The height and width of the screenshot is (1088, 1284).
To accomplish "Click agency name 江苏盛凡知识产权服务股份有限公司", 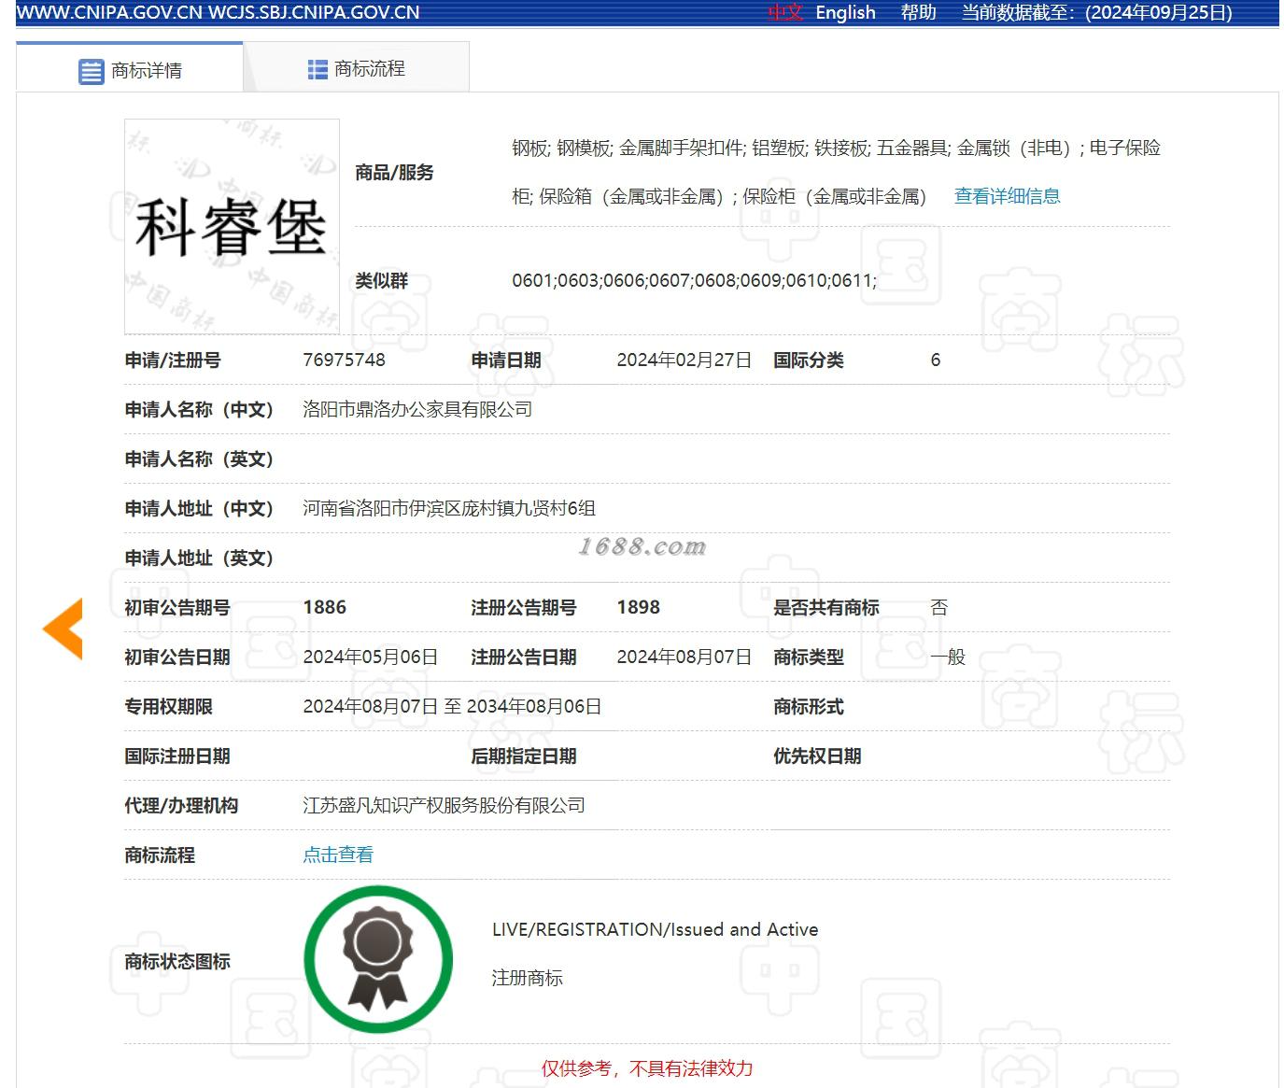I will pyautogui.click(x=444, y=805).
